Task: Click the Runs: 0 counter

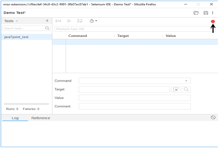Action: (x=12, y=109)
